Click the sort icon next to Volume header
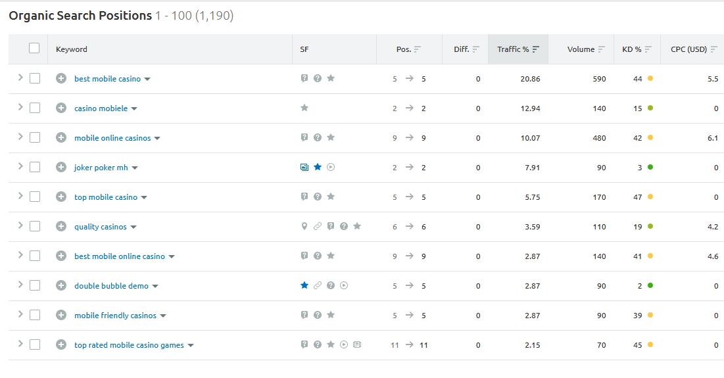The image size is (724, 378). click(602, 49)
